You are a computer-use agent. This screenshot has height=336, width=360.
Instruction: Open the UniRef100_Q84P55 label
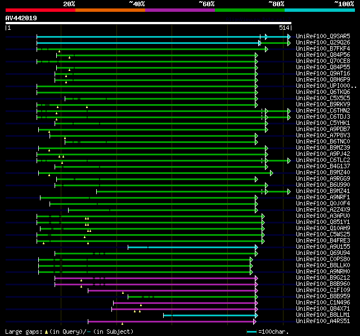point(323,68)
